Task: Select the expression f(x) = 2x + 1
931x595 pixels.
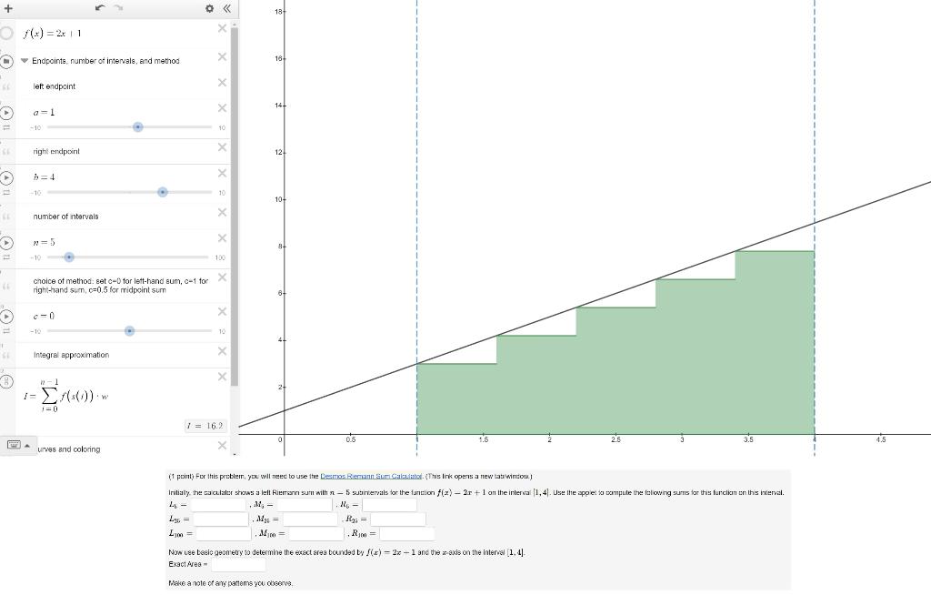Action: [52, 34]
